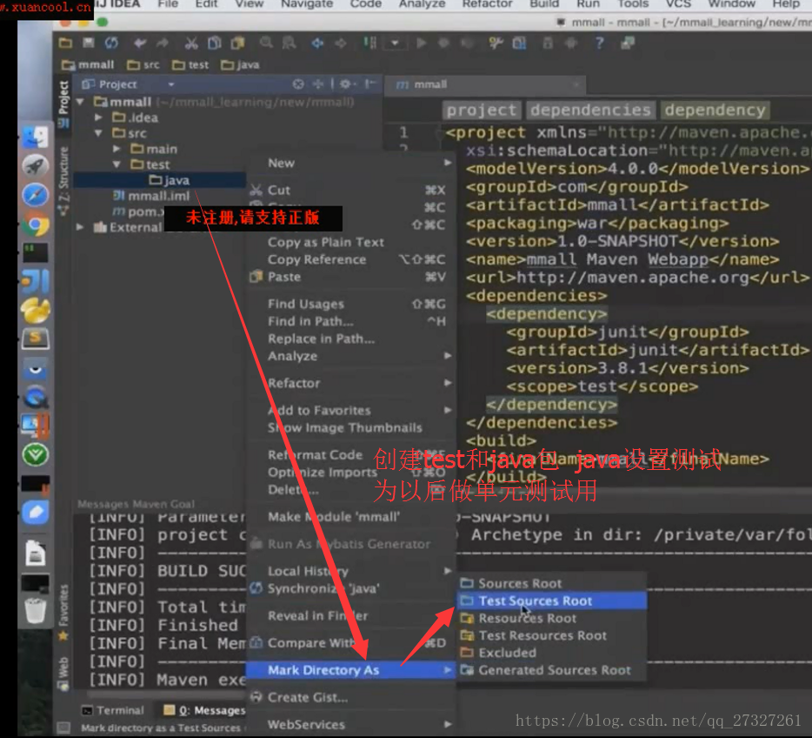The height and width of the screenshot is (738, 812).
Task: Click the src breadcrumb in the navigation bar
Action: tap(143, 64)
